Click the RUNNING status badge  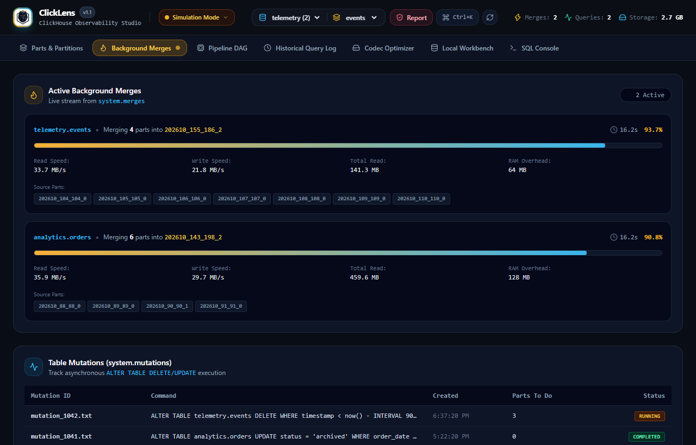650,416
